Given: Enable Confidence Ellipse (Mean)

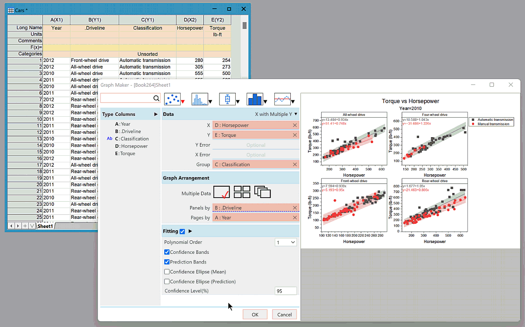Looking at the screenshot, I should click(x=167, y=272).
